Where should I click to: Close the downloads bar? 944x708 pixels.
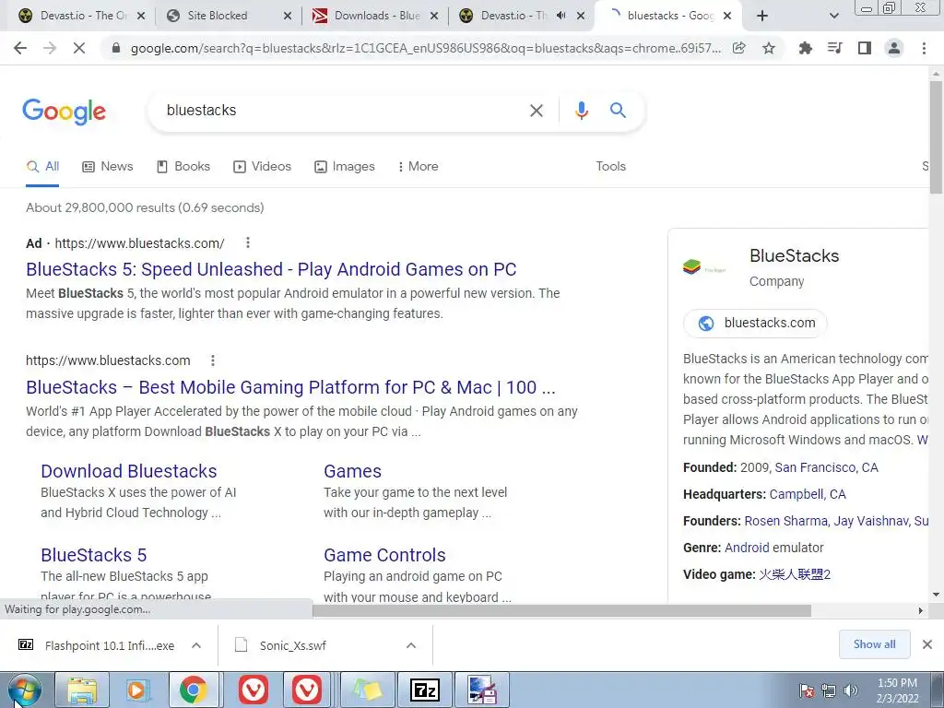tap(927, 644)
